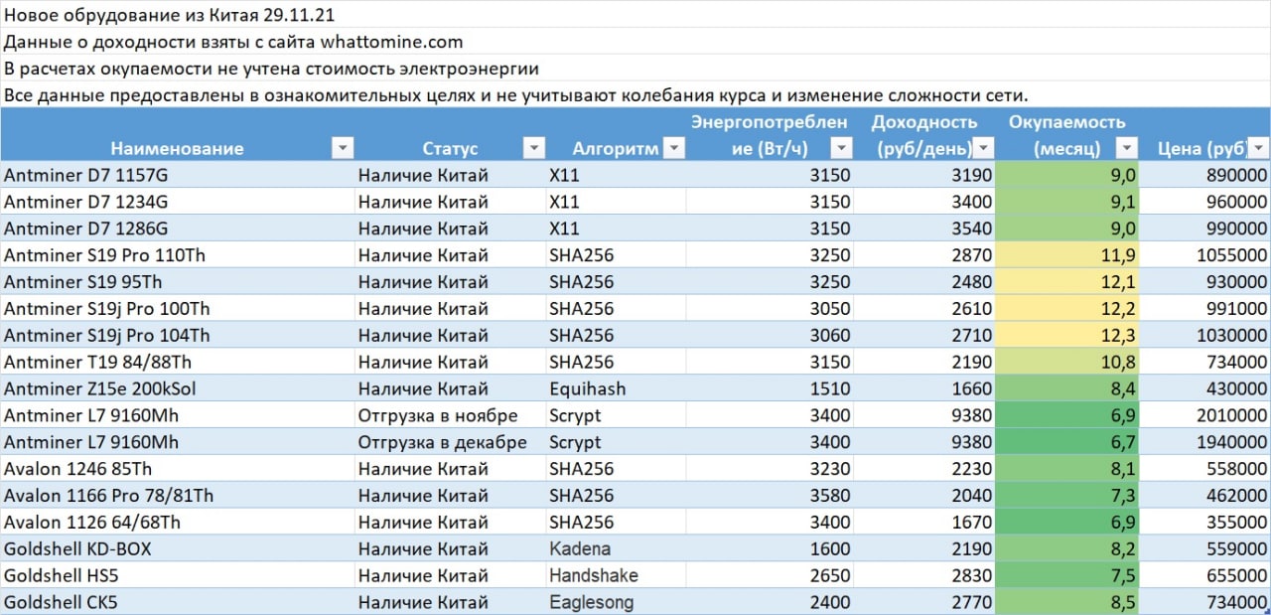This screenshot has width=1271, height=615.
Task: Select cell 'Antminer D7 1157G'
Action: coord(178,175)
